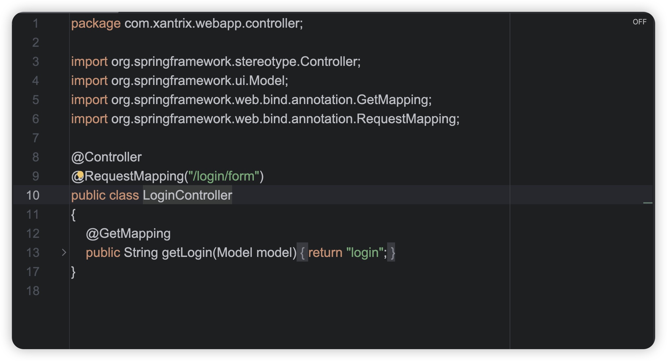Click the package keyword on line 1

click(x=96, y=23)
